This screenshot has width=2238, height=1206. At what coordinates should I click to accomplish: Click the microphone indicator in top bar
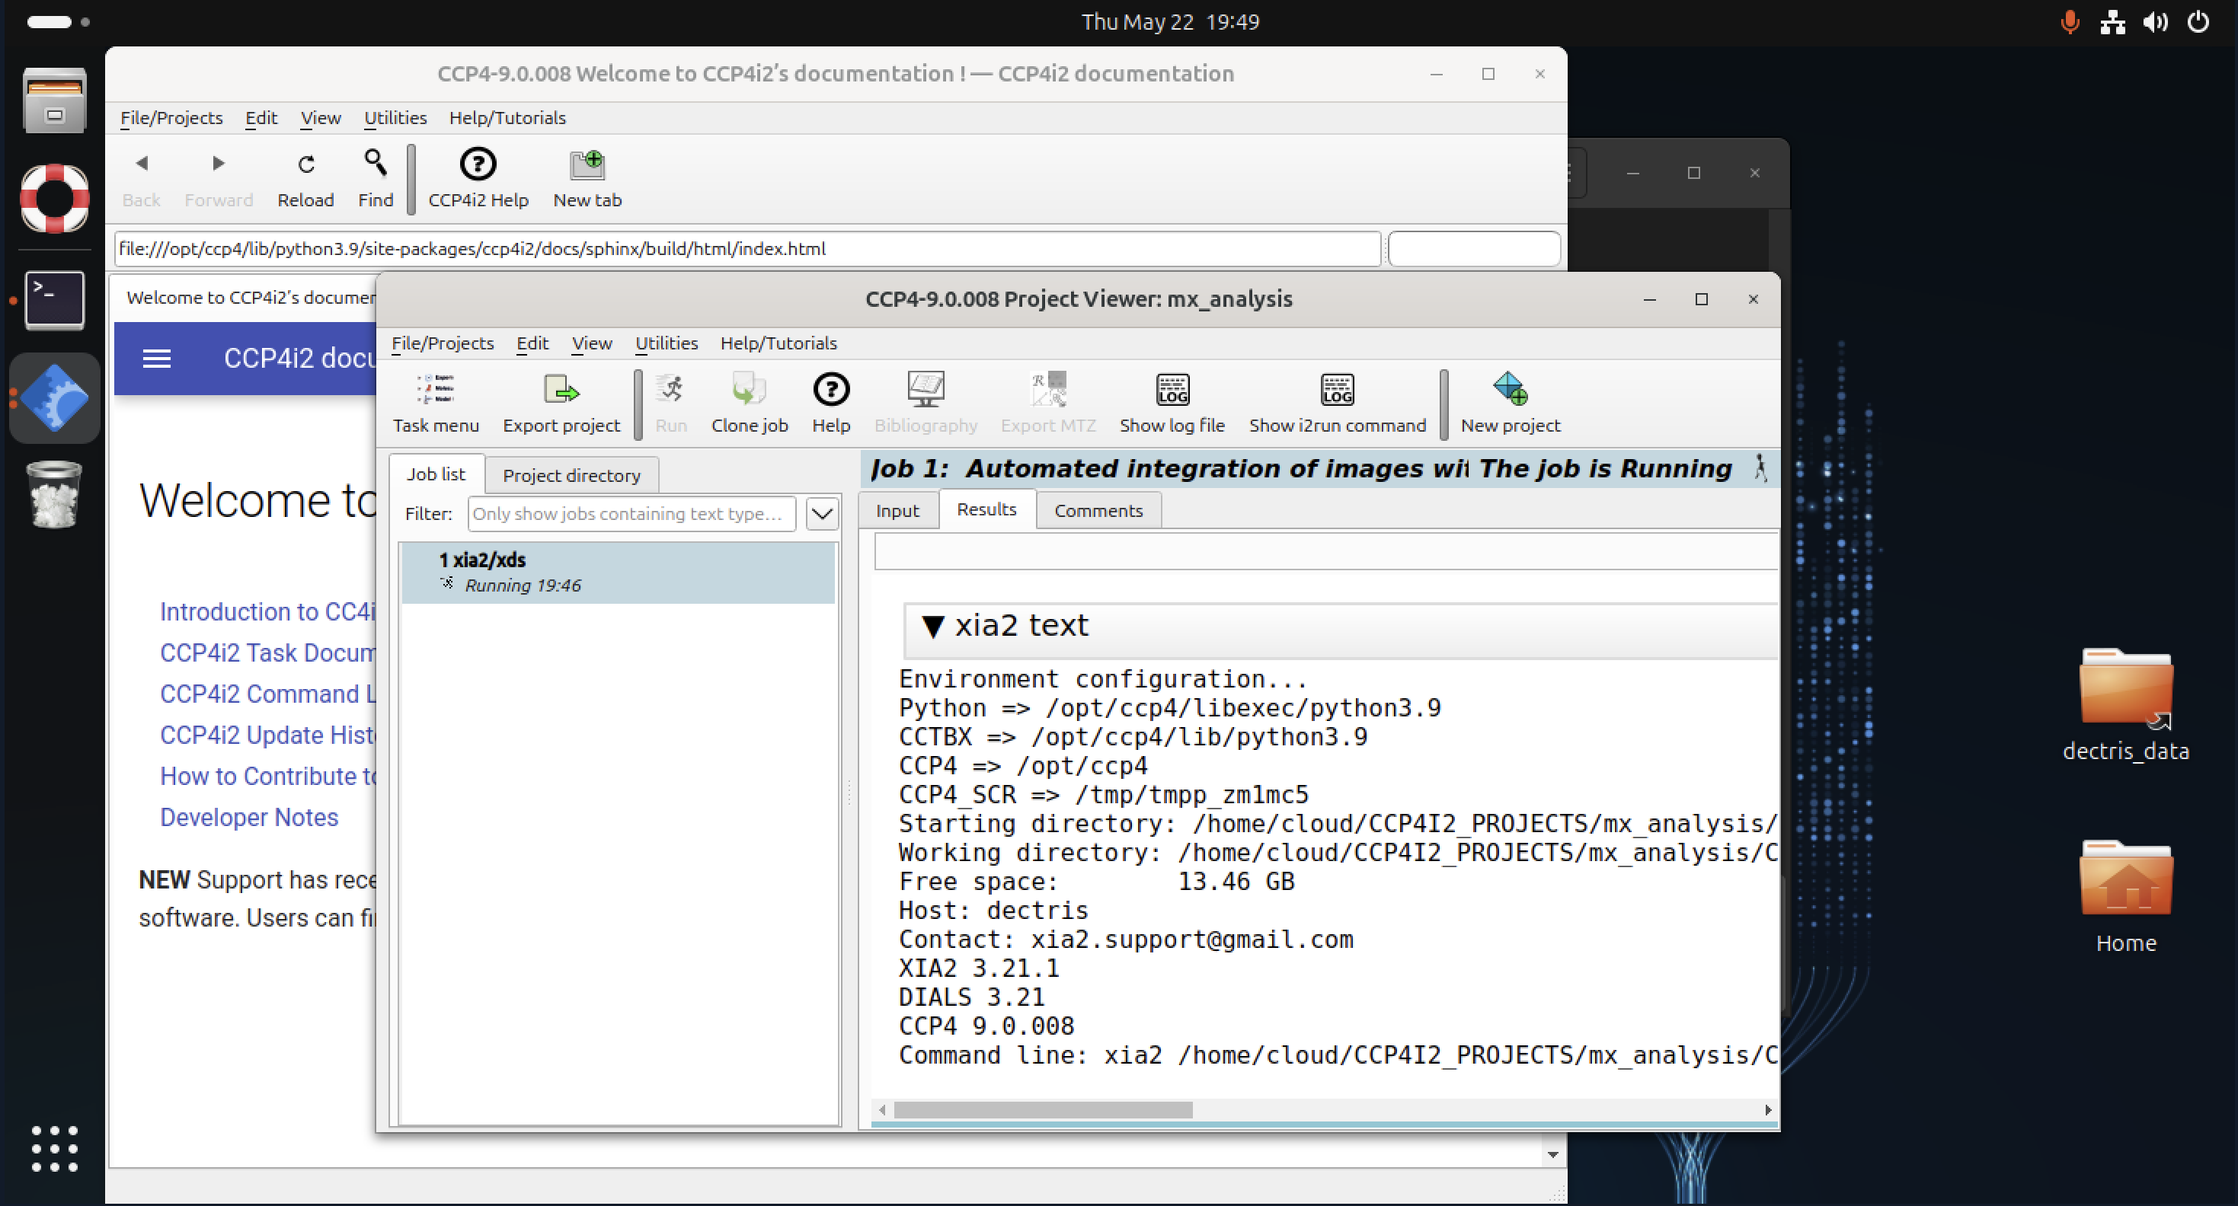point(2070,22)
